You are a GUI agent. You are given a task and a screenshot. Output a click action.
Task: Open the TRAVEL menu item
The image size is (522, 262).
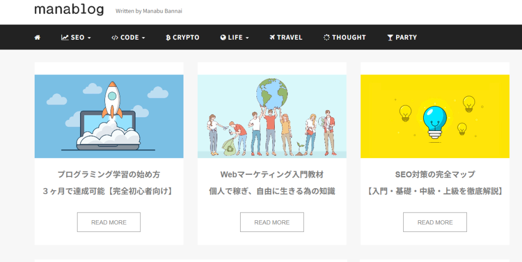[x=290, y=37]
